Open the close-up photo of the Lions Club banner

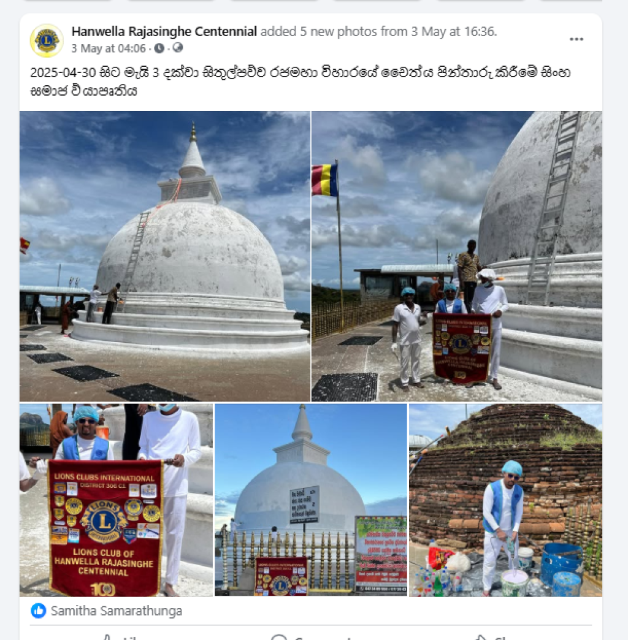116,500
